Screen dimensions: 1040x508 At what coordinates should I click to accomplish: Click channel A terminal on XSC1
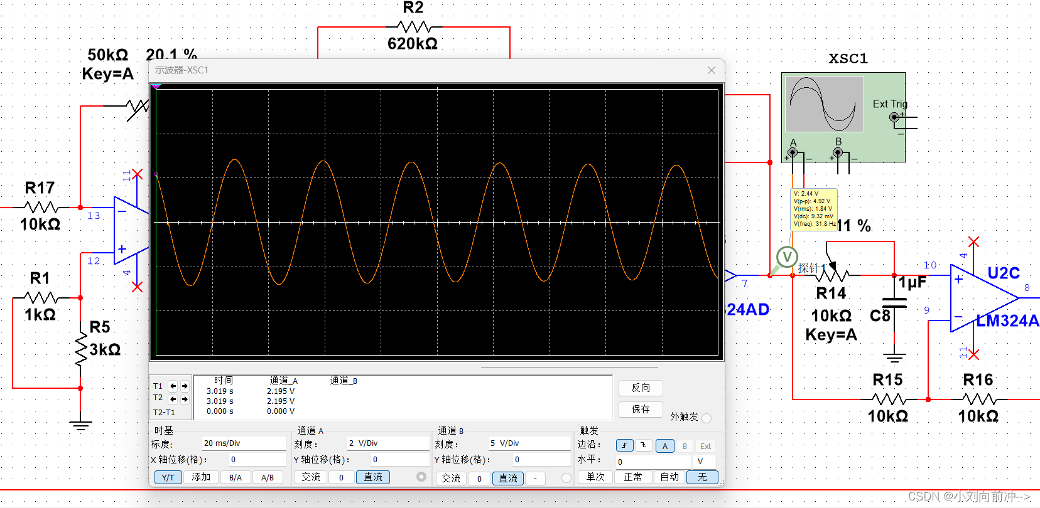793,152
